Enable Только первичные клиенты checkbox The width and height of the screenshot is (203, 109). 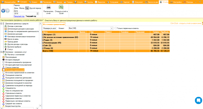click(x=116, y=28)
